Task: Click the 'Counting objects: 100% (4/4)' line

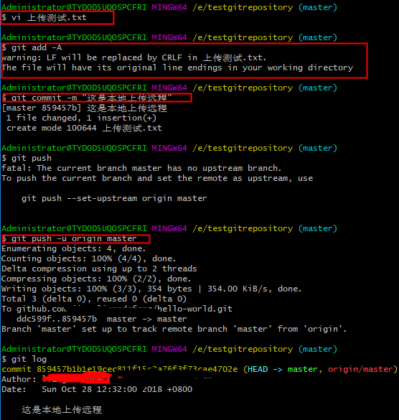Action: pos(89,258)
